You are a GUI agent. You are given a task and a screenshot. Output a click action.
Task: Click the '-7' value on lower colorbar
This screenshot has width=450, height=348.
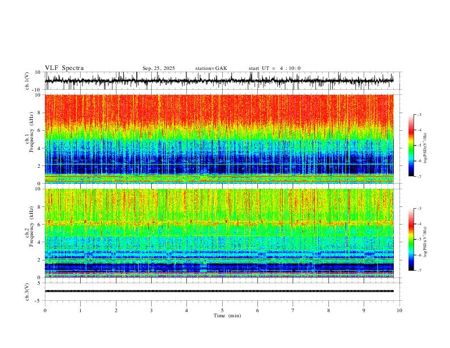419,271
